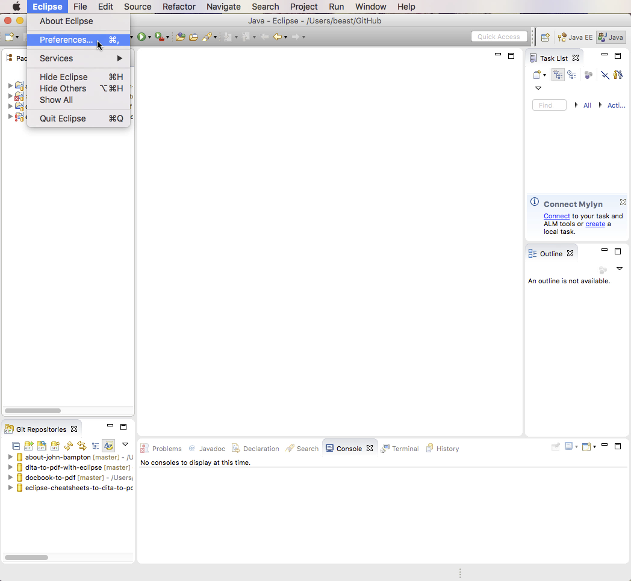Click the Open Task folder icon in toolbar
The image size is (631, 581).
(x=193, y=37)
